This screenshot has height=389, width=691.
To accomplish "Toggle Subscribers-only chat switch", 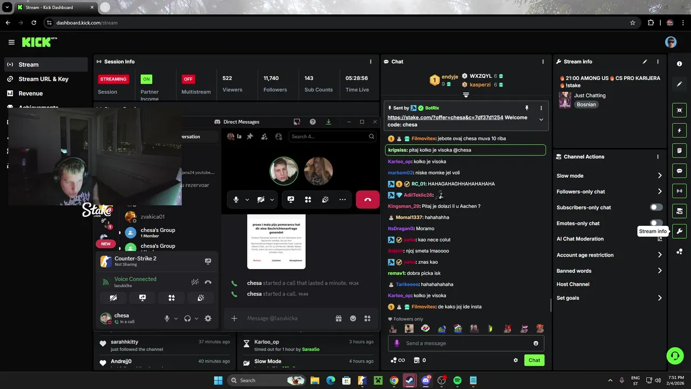I will (x=656, y=207).
